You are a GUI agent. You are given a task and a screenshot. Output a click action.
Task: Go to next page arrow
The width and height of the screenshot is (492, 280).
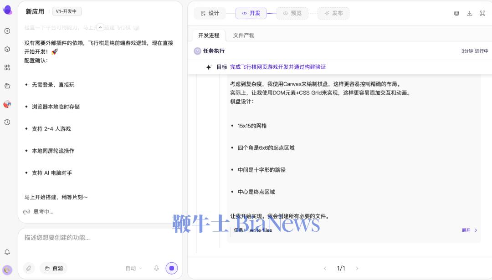[357, 269]
